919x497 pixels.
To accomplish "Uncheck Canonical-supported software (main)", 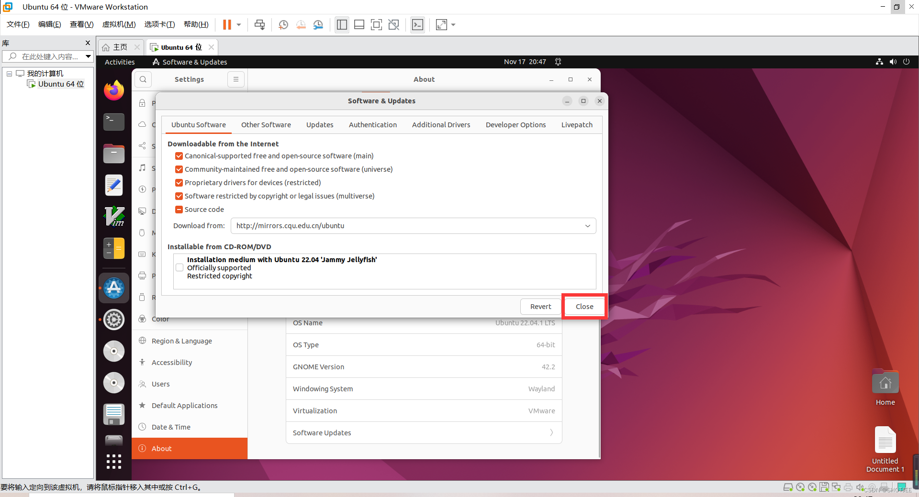I will tap(179, 156).
